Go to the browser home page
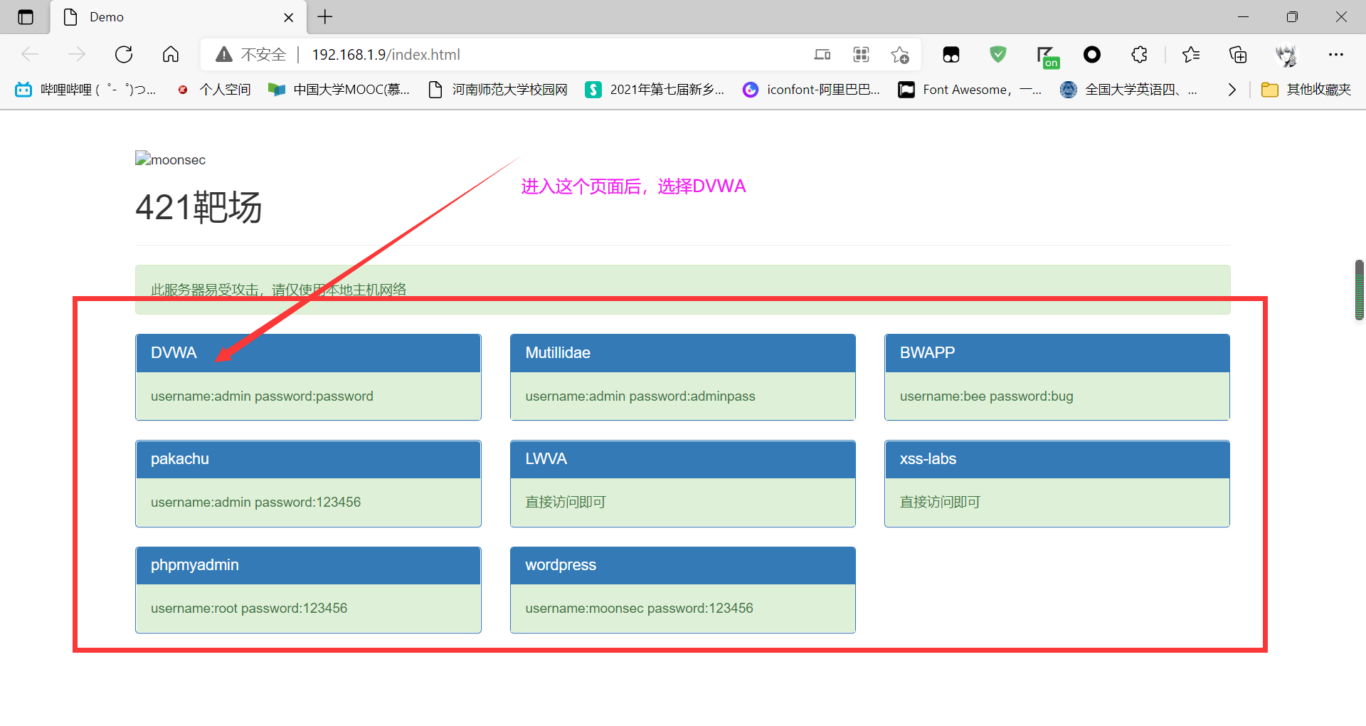Image resolution: width=1366 pixels, height=726 pixels. tap(171, 54)
